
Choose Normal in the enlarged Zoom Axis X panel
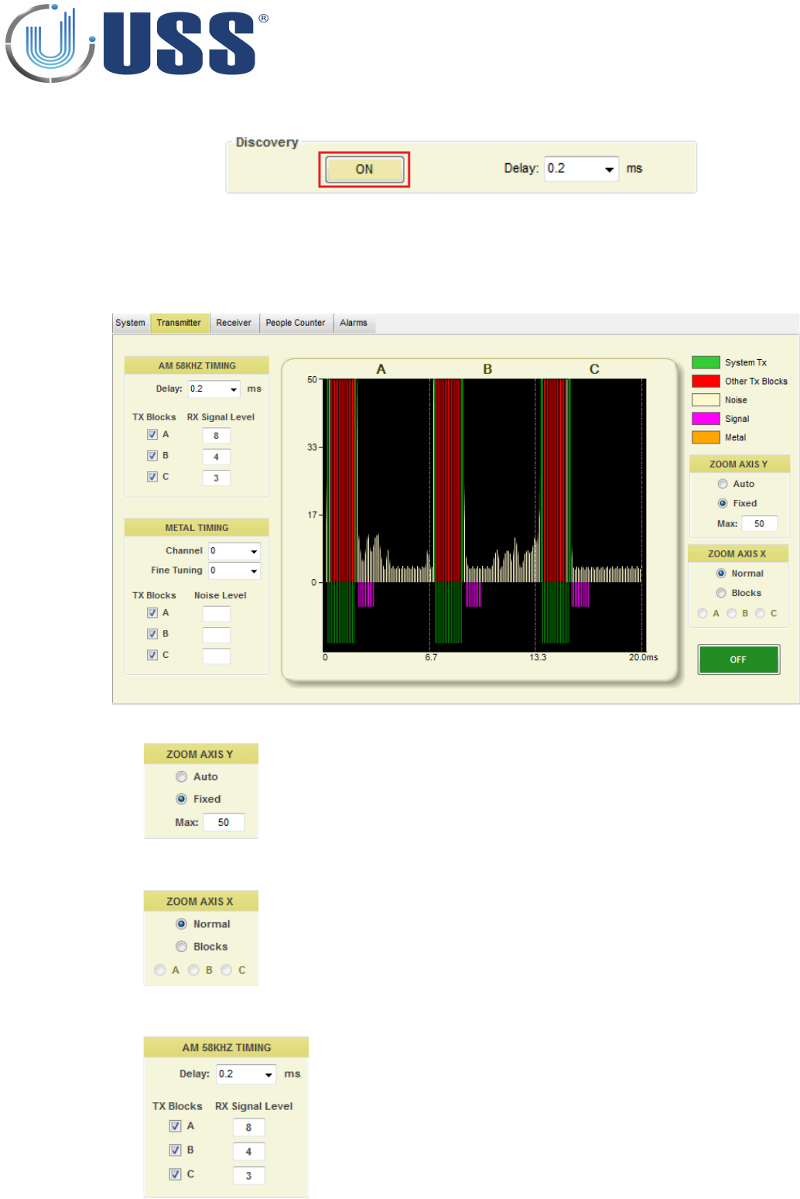[182, 923]
